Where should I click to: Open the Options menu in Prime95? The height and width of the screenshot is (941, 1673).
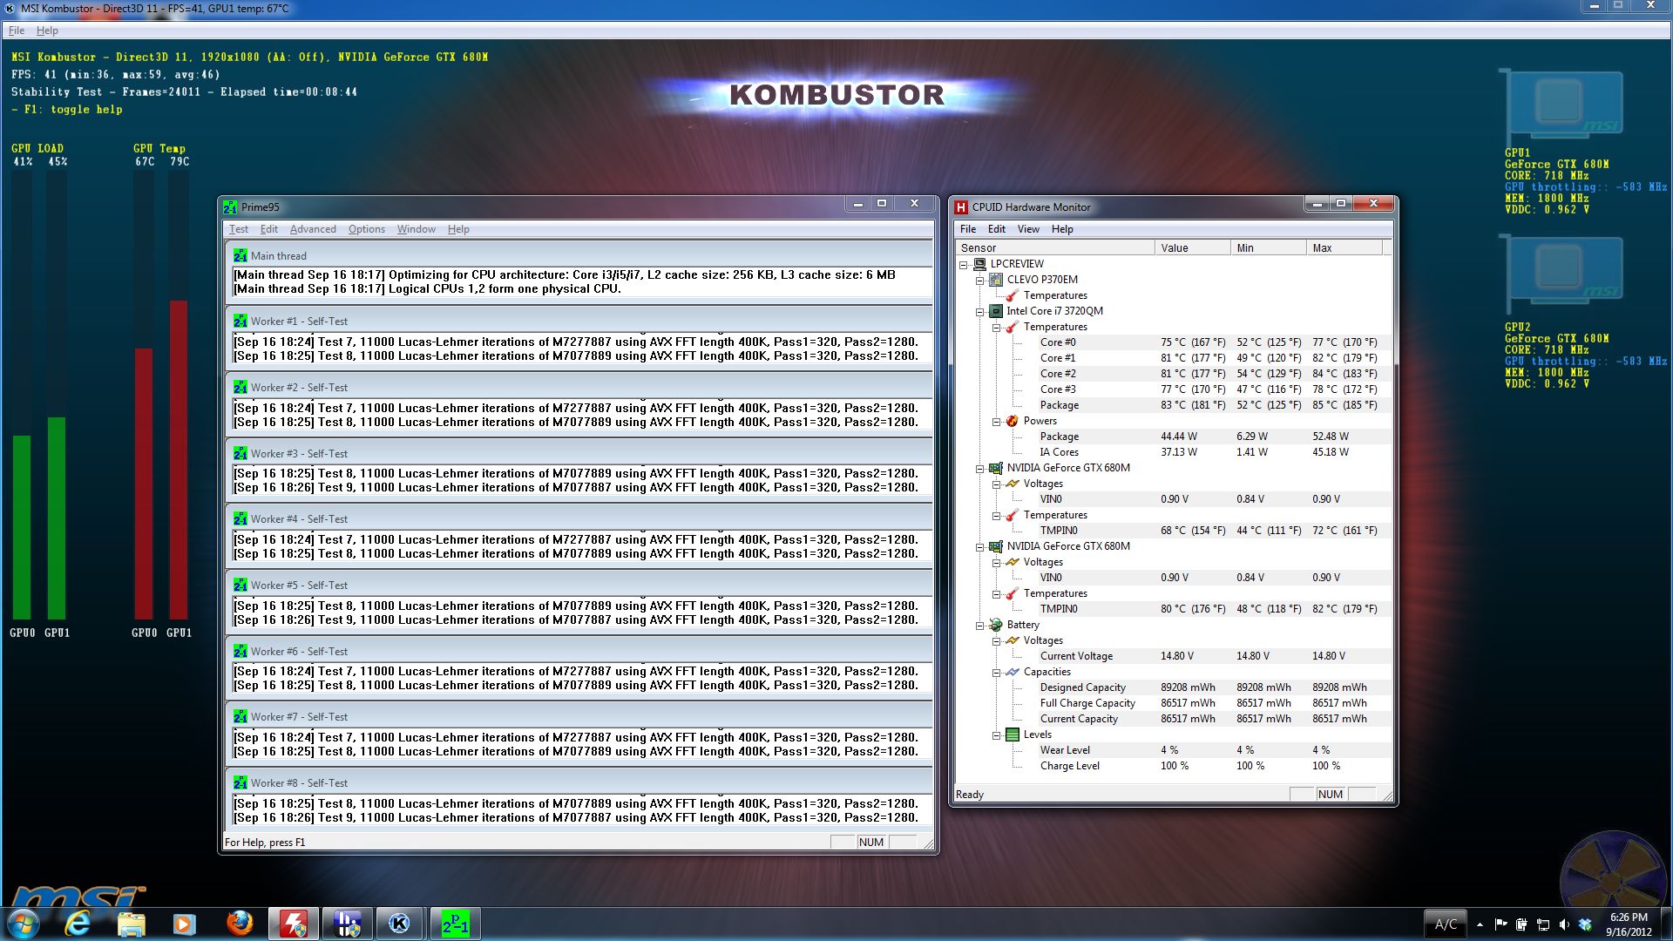coord(367,229)
